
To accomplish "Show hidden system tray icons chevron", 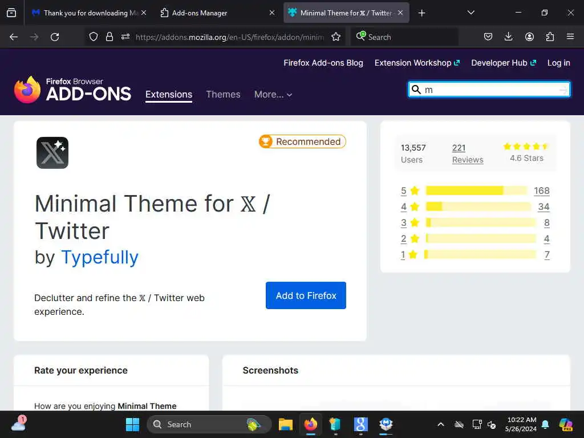I will pos(441,424).
